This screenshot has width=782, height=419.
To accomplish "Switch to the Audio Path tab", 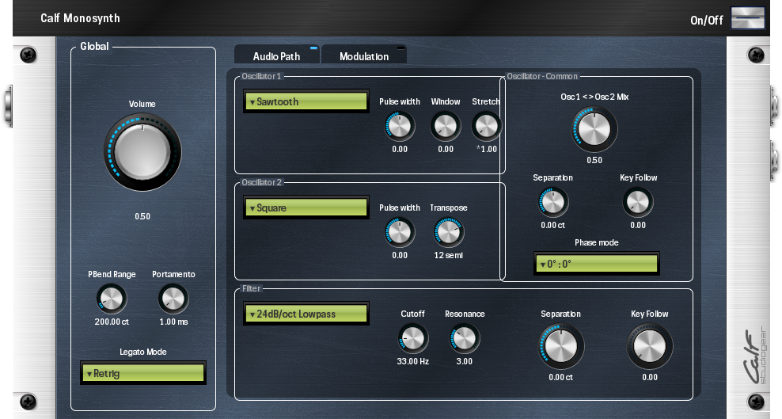I will click(277, 55).
